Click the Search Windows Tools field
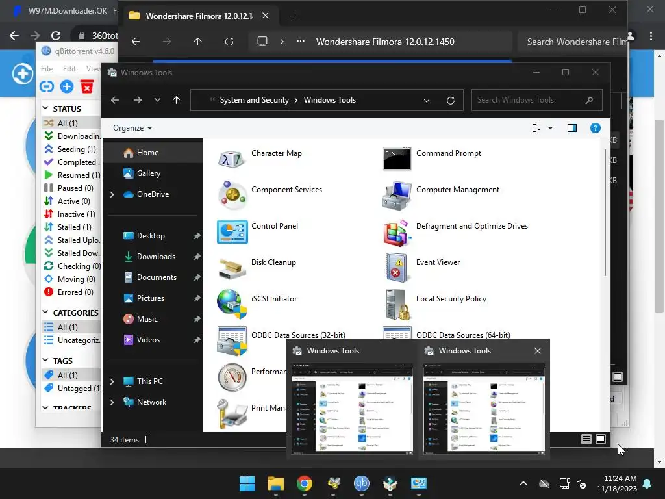Image resolution: width=665 pixels, height=499 pixels. [x=536, y=100]
